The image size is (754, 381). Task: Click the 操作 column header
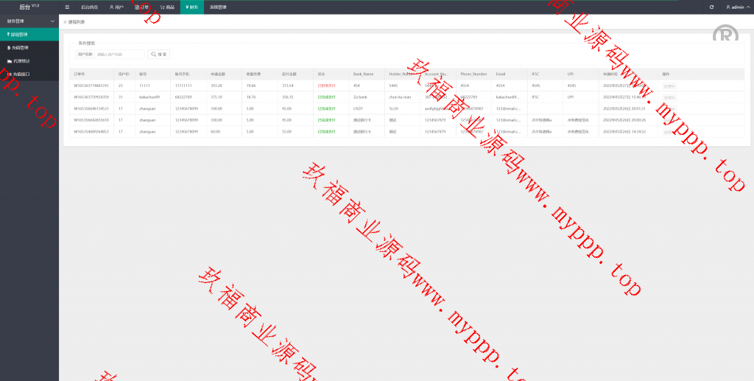click(666, 74)
